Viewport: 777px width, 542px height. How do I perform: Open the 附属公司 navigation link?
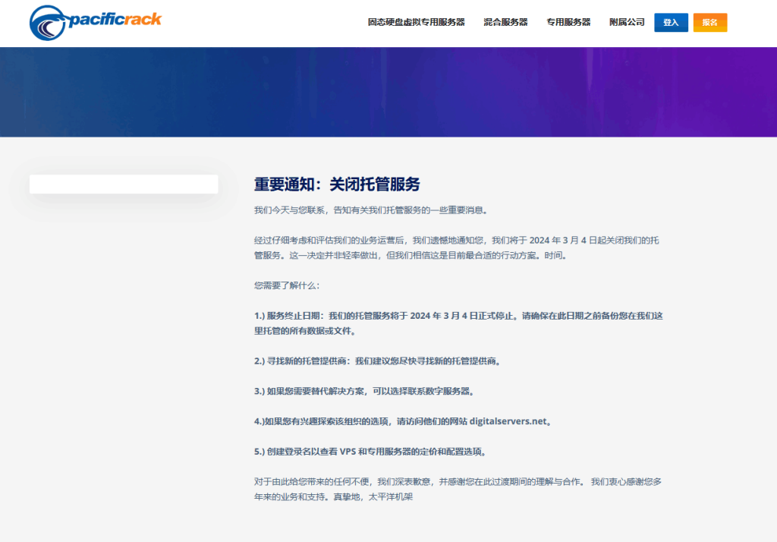[627, 23]
